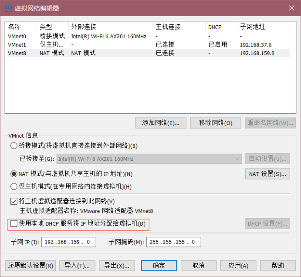The width and height of the screenshot is (301, 277).
Task: Click 已连接 host cell in VMnet8 row
Action: [165, 53]
